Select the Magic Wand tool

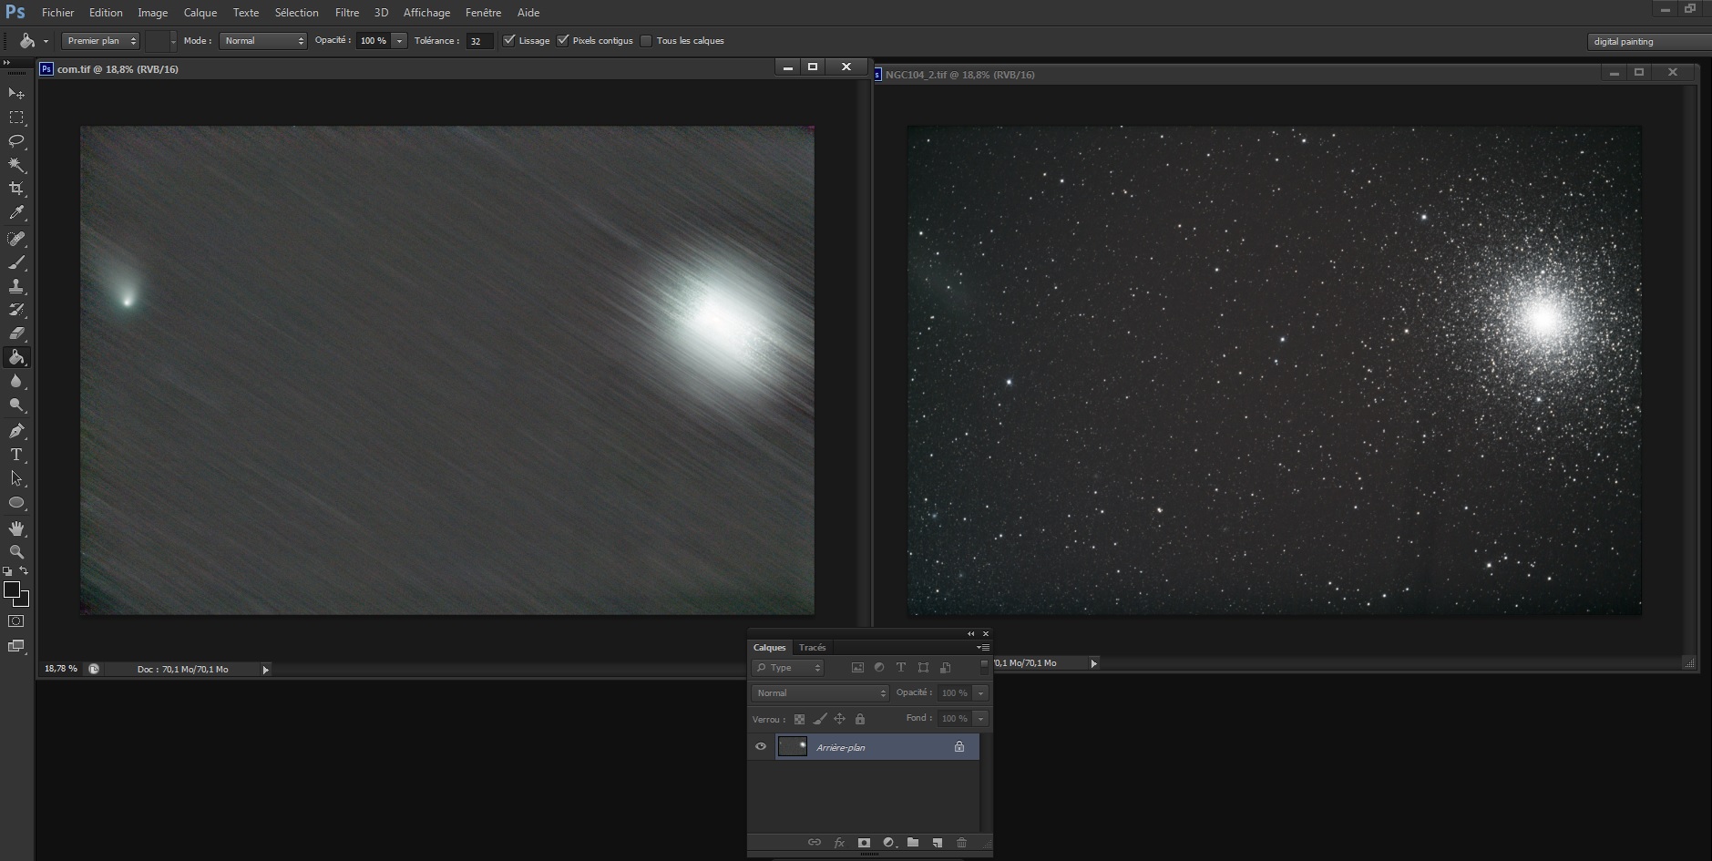pos(16,165)
